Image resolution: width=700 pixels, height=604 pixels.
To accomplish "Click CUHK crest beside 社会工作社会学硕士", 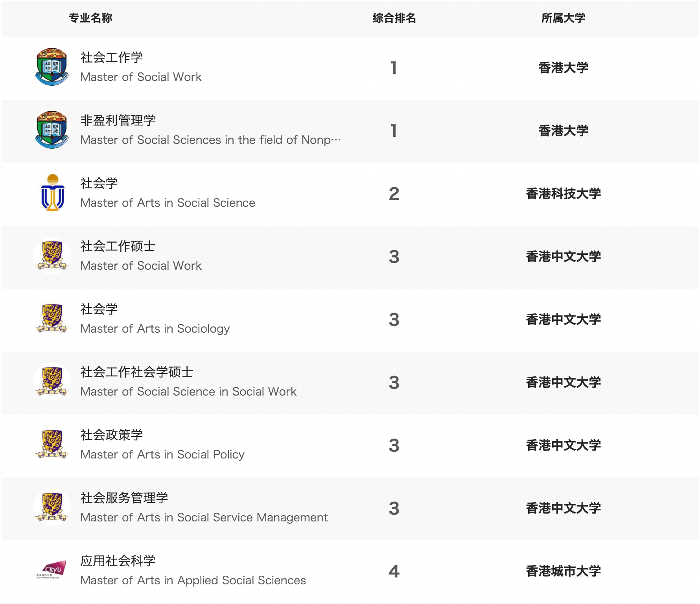I will (x=52, y=381).
